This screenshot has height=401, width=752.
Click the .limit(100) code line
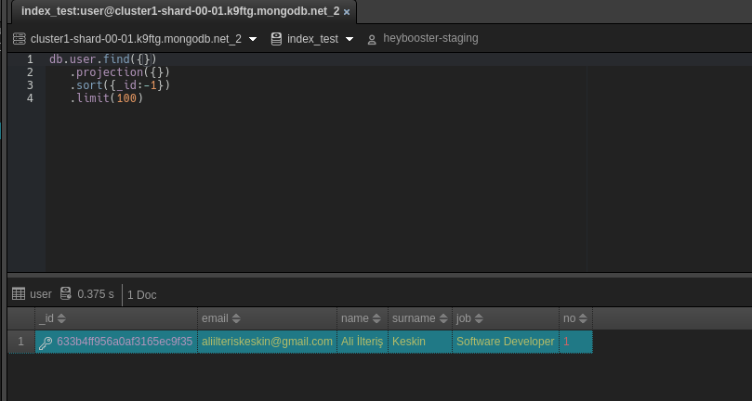[x=107, y=98]
